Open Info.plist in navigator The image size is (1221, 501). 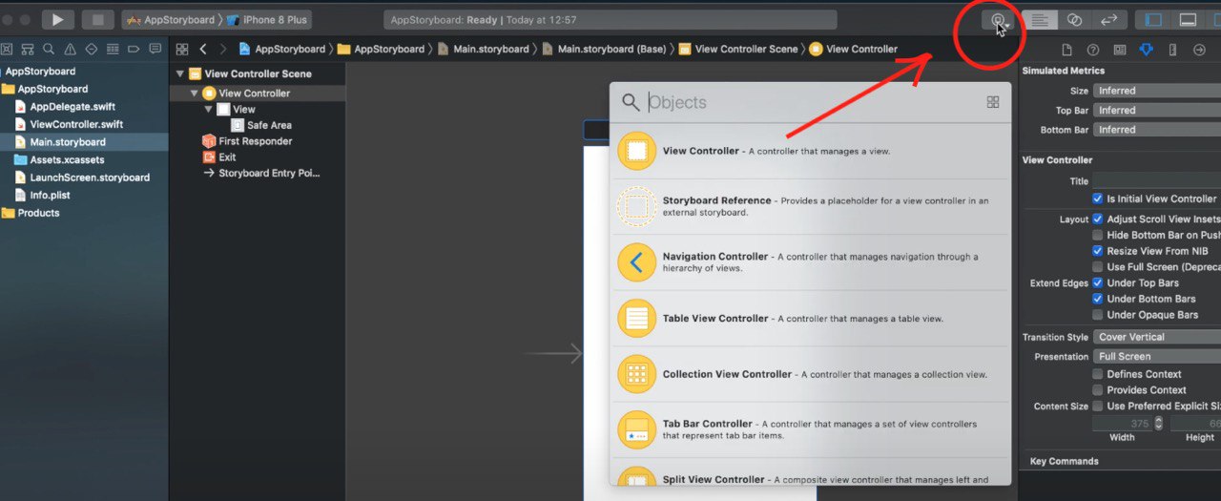[x=50, y=195]
